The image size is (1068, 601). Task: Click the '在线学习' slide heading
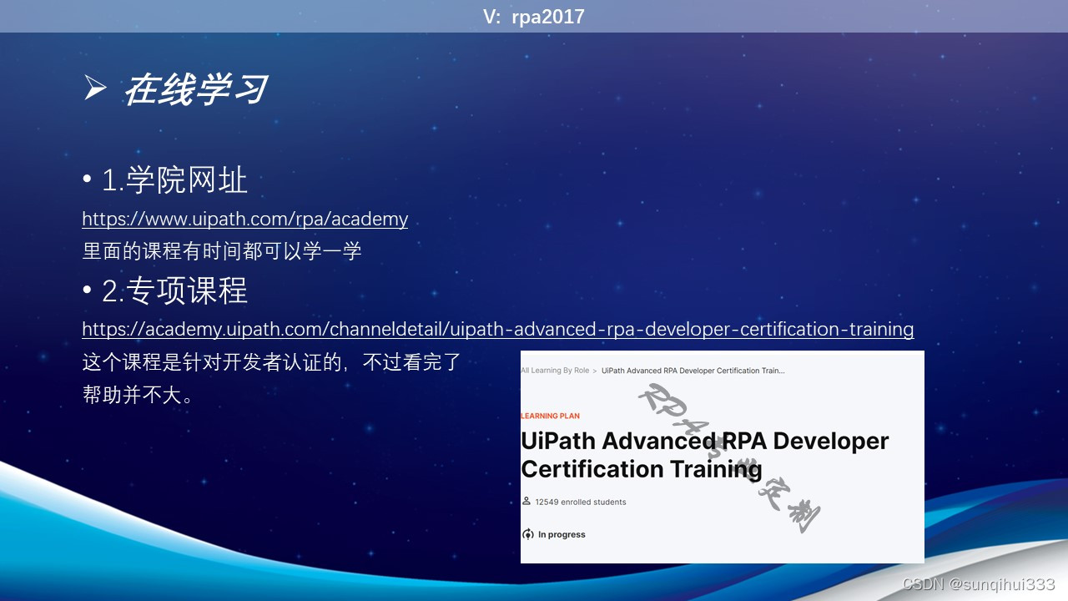point(195,89)
